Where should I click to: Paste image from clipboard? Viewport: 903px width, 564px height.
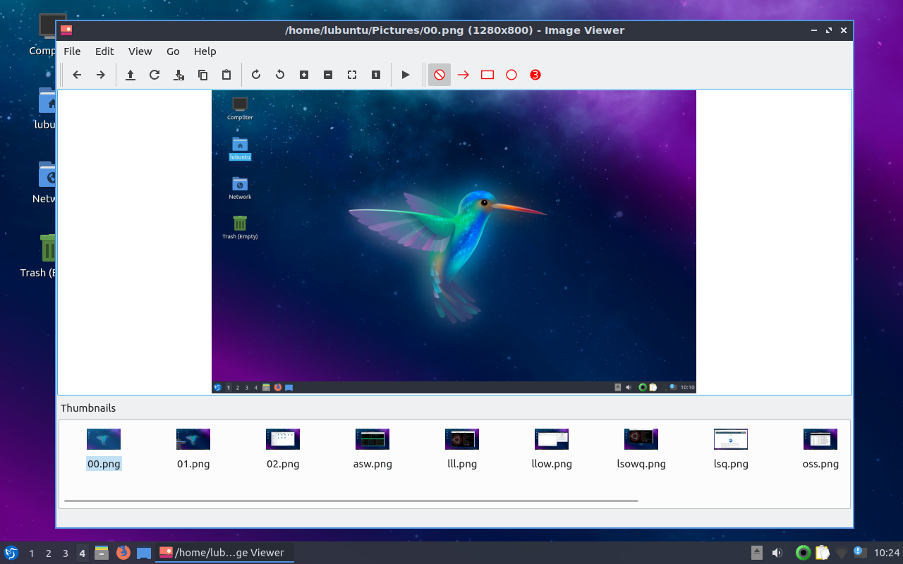pos(226,75)
